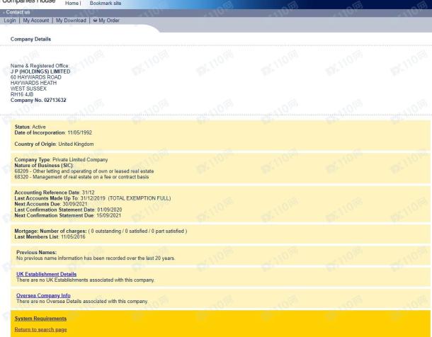
Task: Click the Mortgage: Number of charges line
Action: click(101, 232)
